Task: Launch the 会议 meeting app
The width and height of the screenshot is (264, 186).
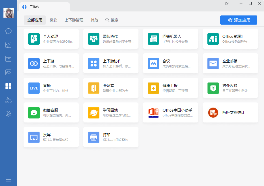Action: (171, 64)
